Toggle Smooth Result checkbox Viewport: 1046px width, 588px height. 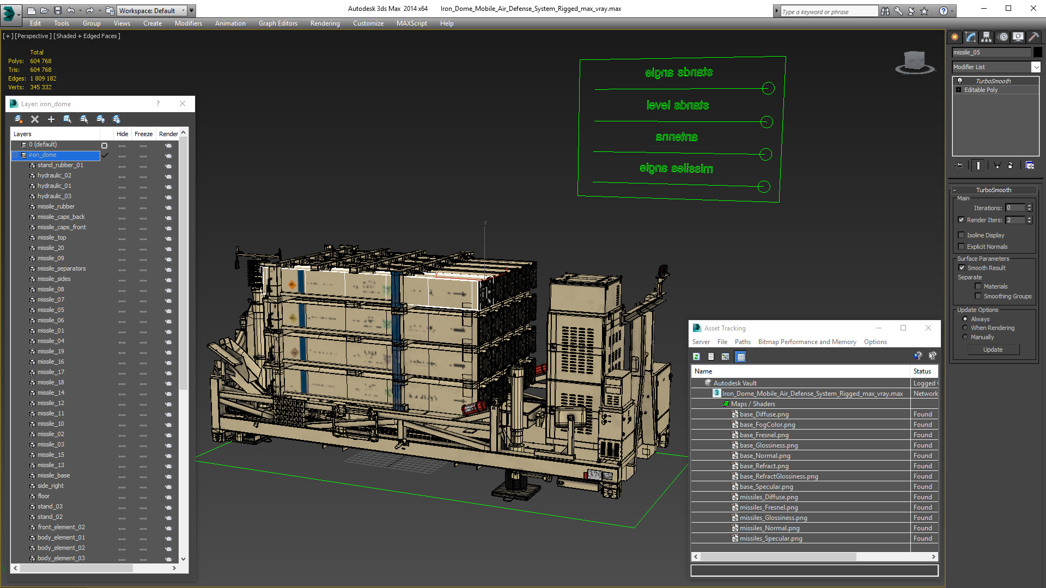962,268
